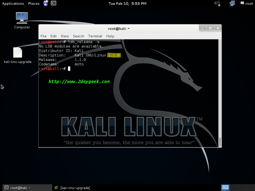Open the Applications menu
The height and width of the screenshot is (191, 255).
coord(13,3)
